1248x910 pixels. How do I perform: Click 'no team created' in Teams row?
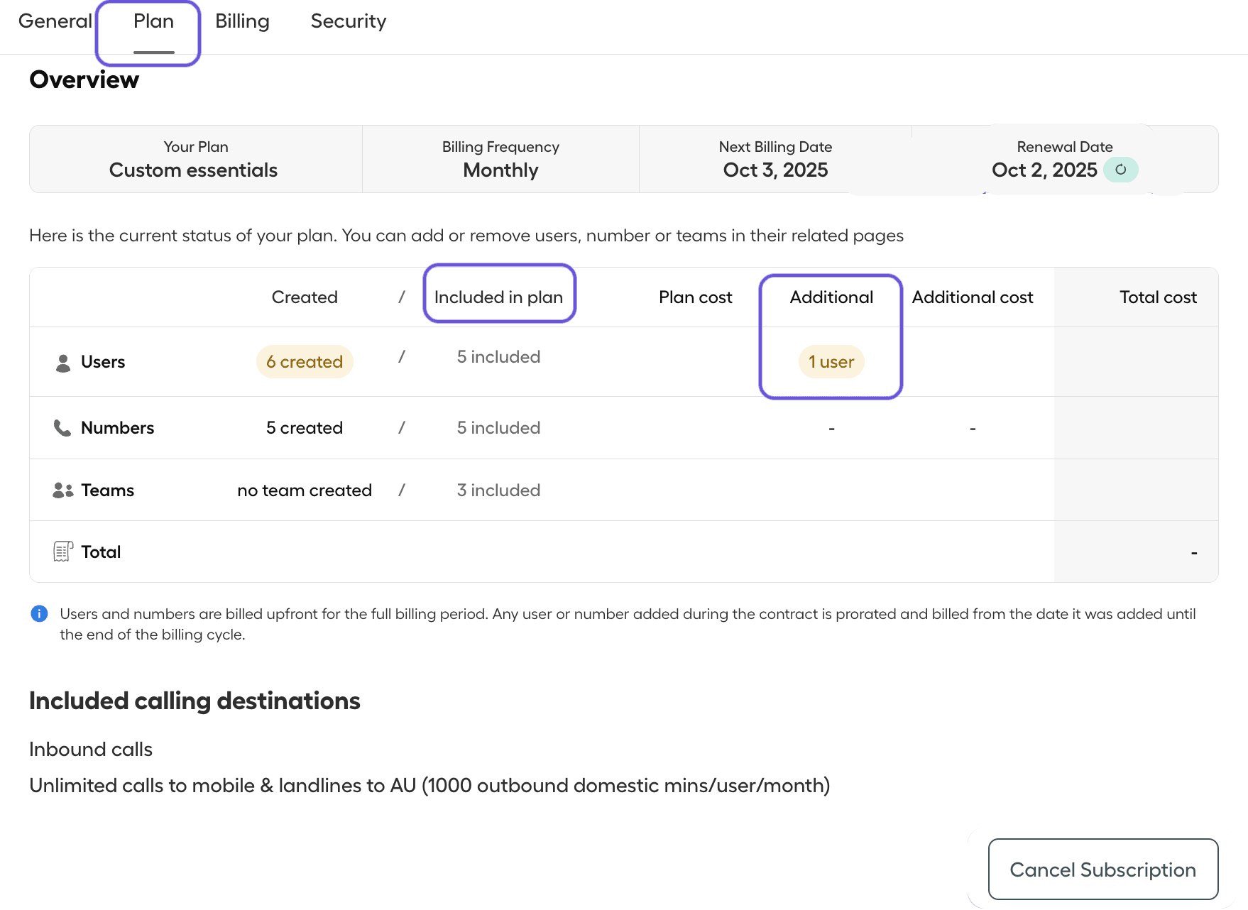[x=305, y=490]
